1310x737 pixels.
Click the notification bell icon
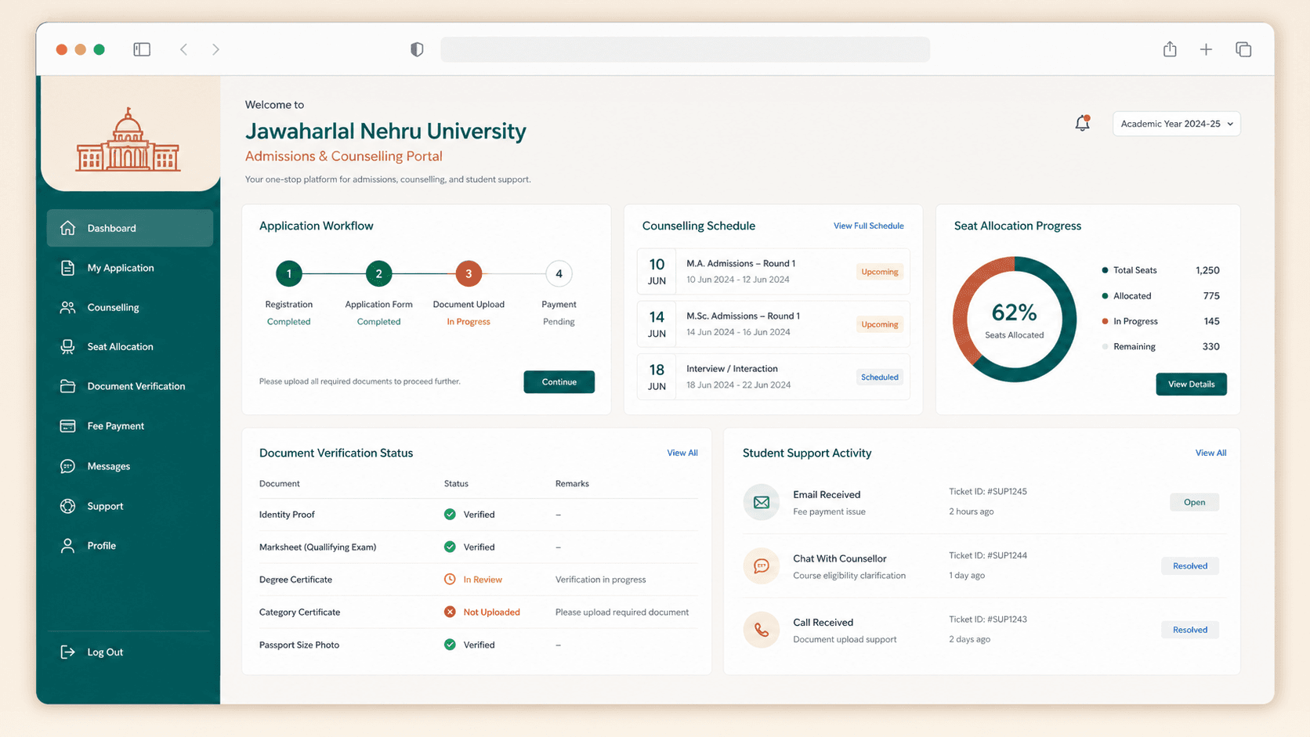[1082, 123]
